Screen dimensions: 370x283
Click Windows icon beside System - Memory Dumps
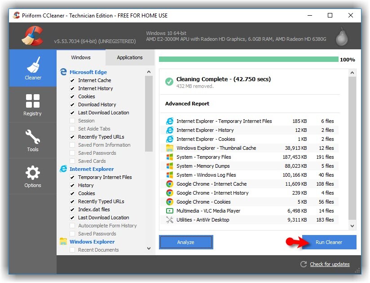click(x=170, y=166)
